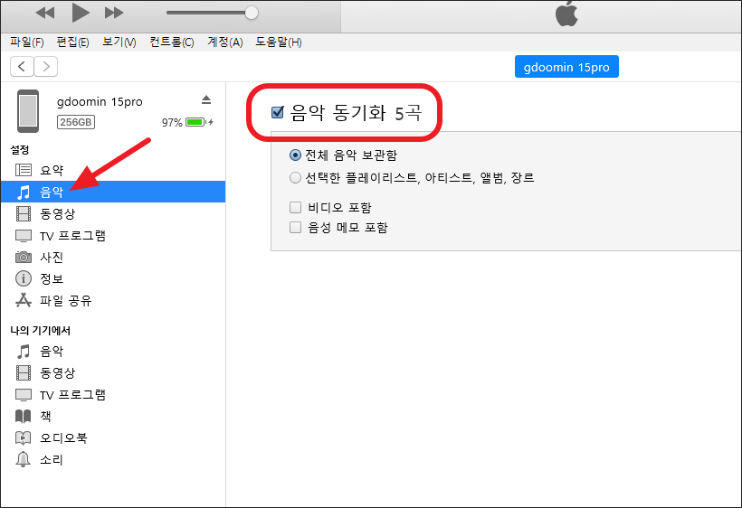
Task: Enable 비디오 포함 checkbox
Action: (295, 208)
